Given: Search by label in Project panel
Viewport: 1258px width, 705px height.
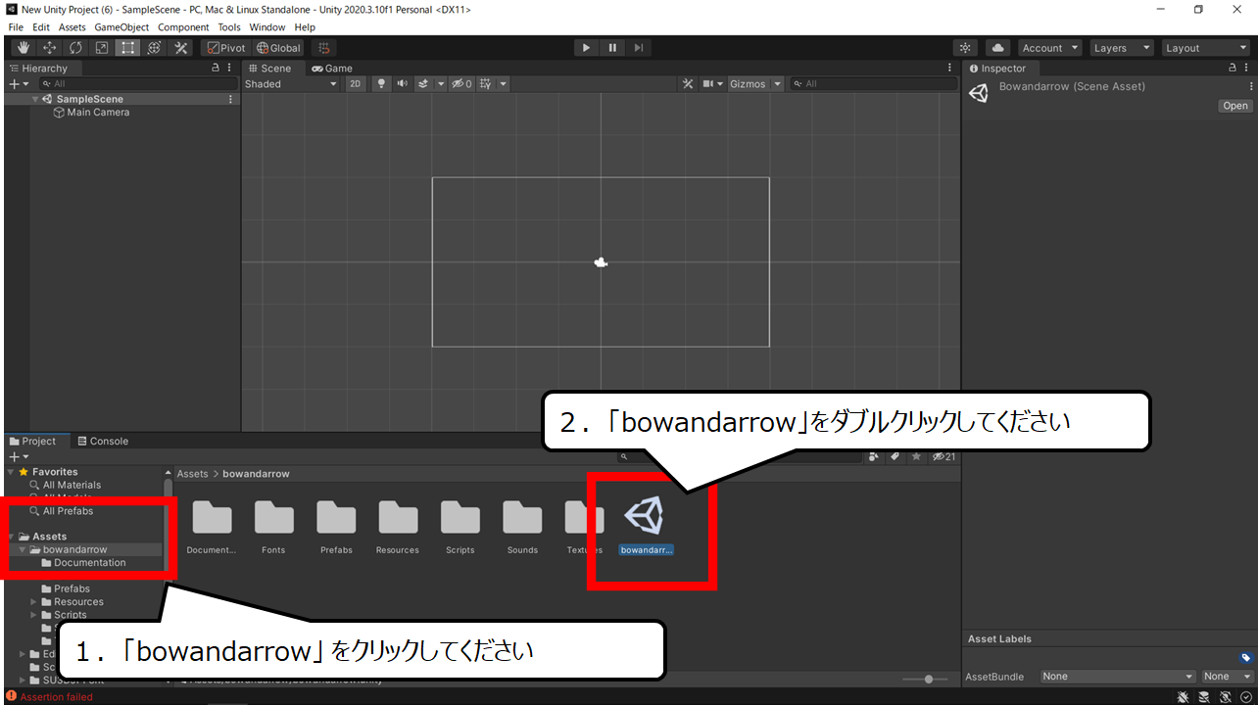Looking at the screenshot, I should [x=895, y=457].
